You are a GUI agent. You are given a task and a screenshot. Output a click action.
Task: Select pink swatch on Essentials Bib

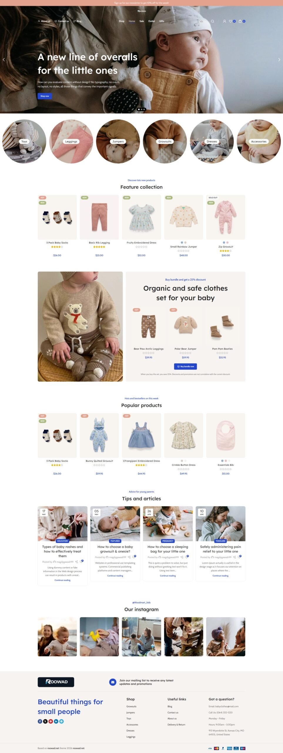[x=226, y=461]
